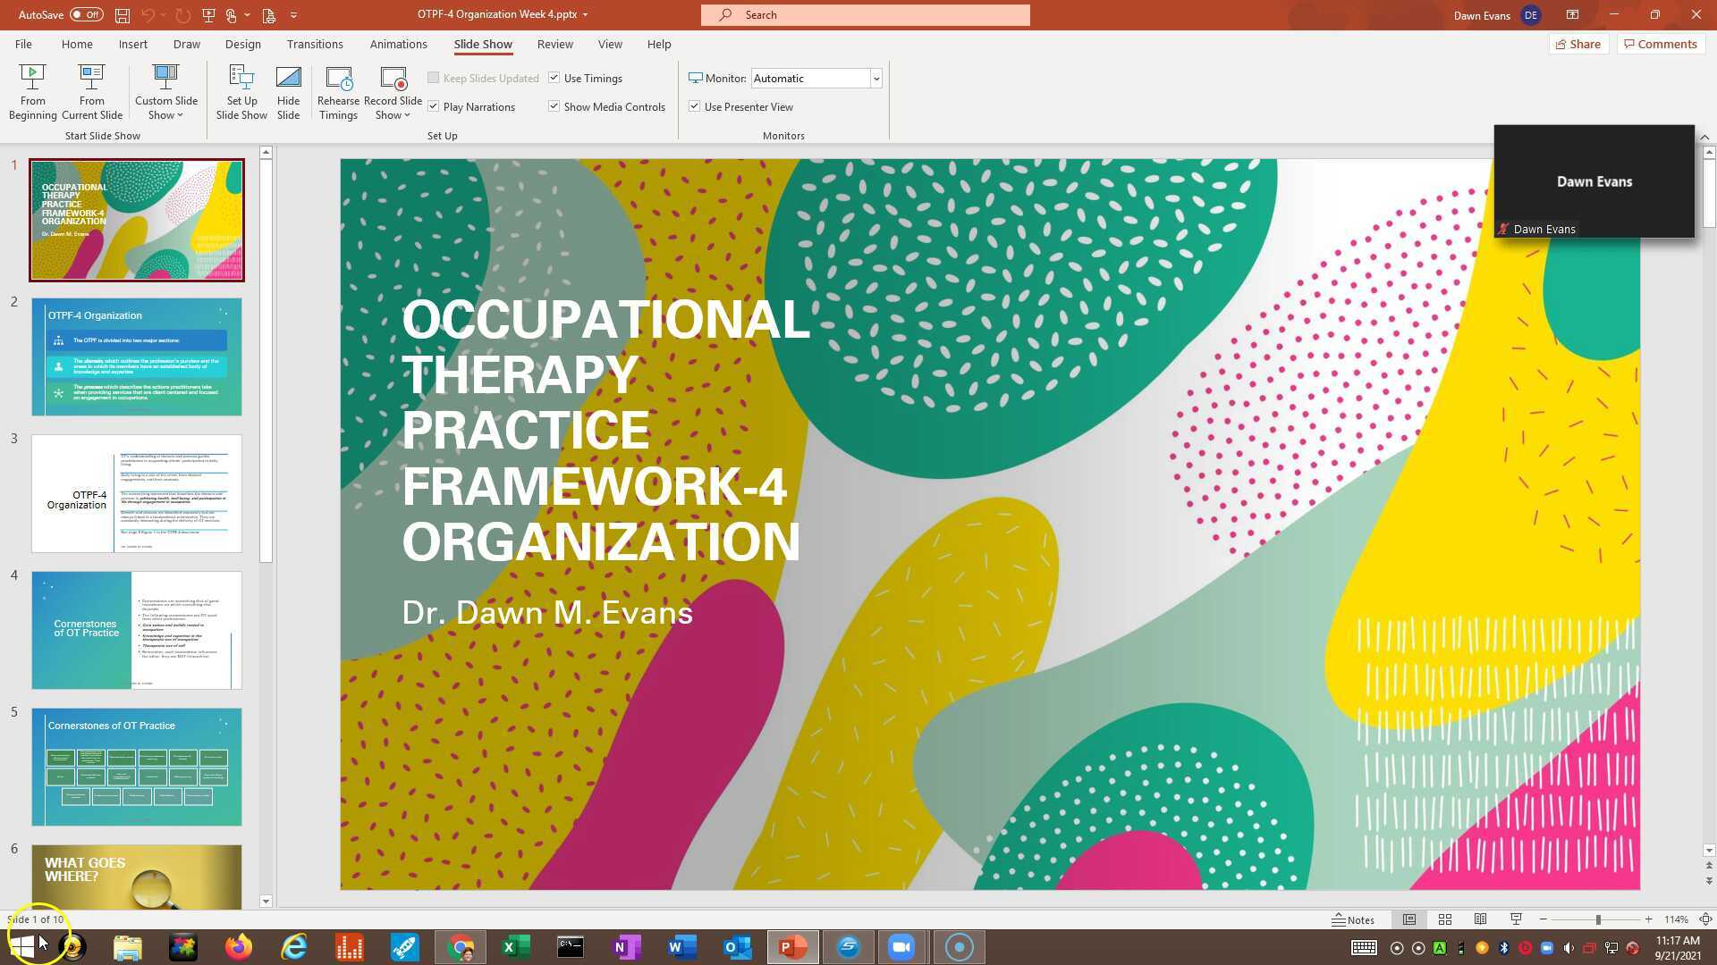Select the Hide Slide tool

point(288,92)
